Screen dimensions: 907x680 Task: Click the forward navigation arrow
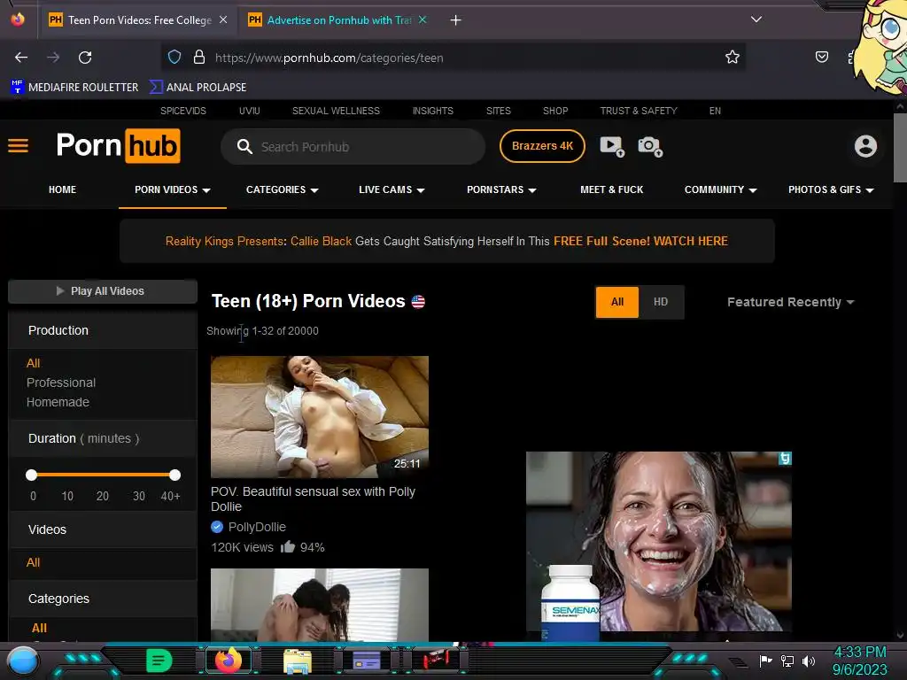(53, 58)
